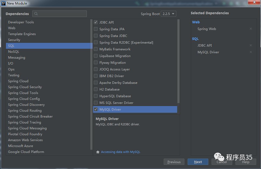The width and height of the screenshot is (261, 169).
Task: Enable the Spring Data JPA checkbox
Action: click(96, 29)
